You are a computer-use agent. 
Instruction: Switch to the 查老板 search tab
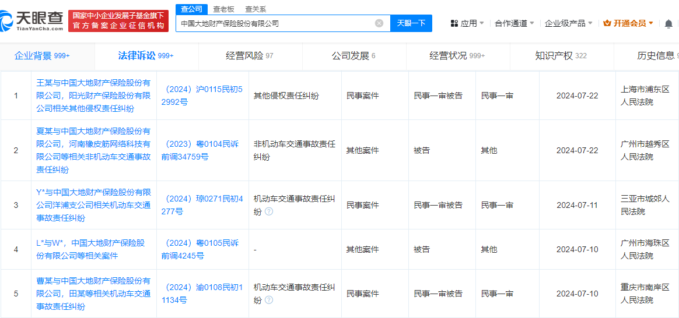coord(225,9)
